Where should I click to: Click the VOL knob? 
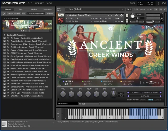63,94
